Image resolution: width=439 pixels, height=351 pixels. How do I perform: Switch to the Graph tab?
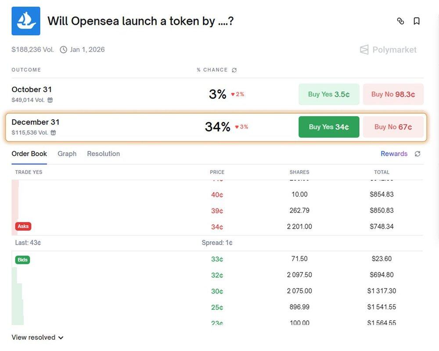67,154
